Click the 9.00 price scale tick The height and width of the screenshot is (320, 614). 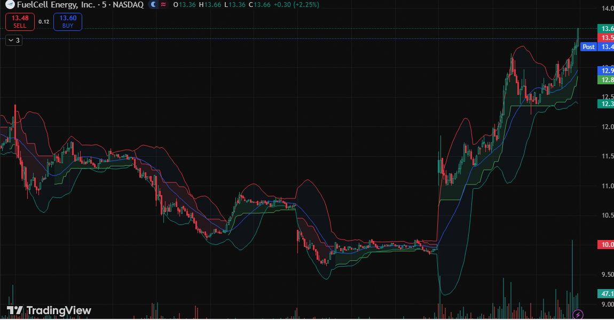tap(608, 304)
